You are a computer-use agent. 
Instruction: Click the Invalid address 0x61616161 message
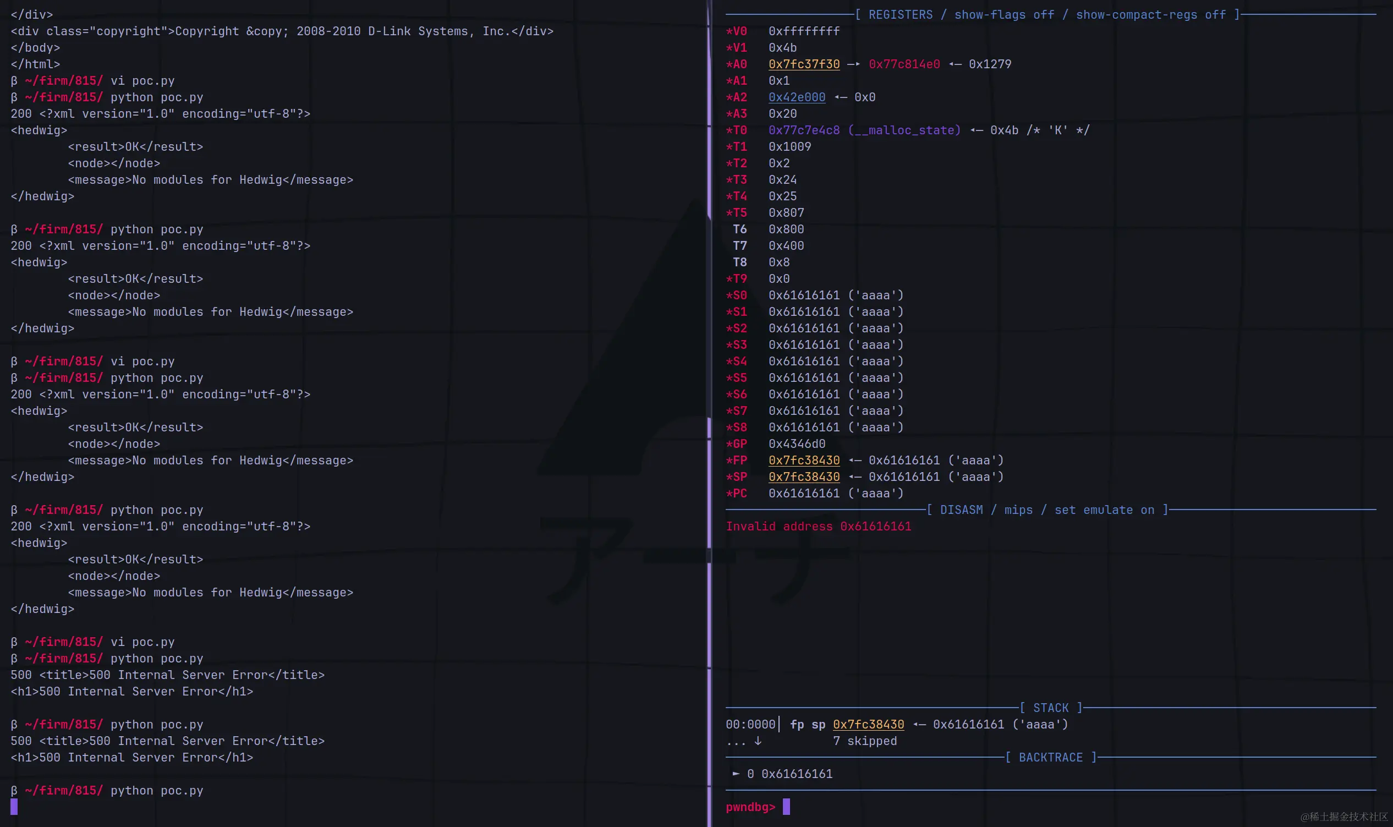pos(818,527)
